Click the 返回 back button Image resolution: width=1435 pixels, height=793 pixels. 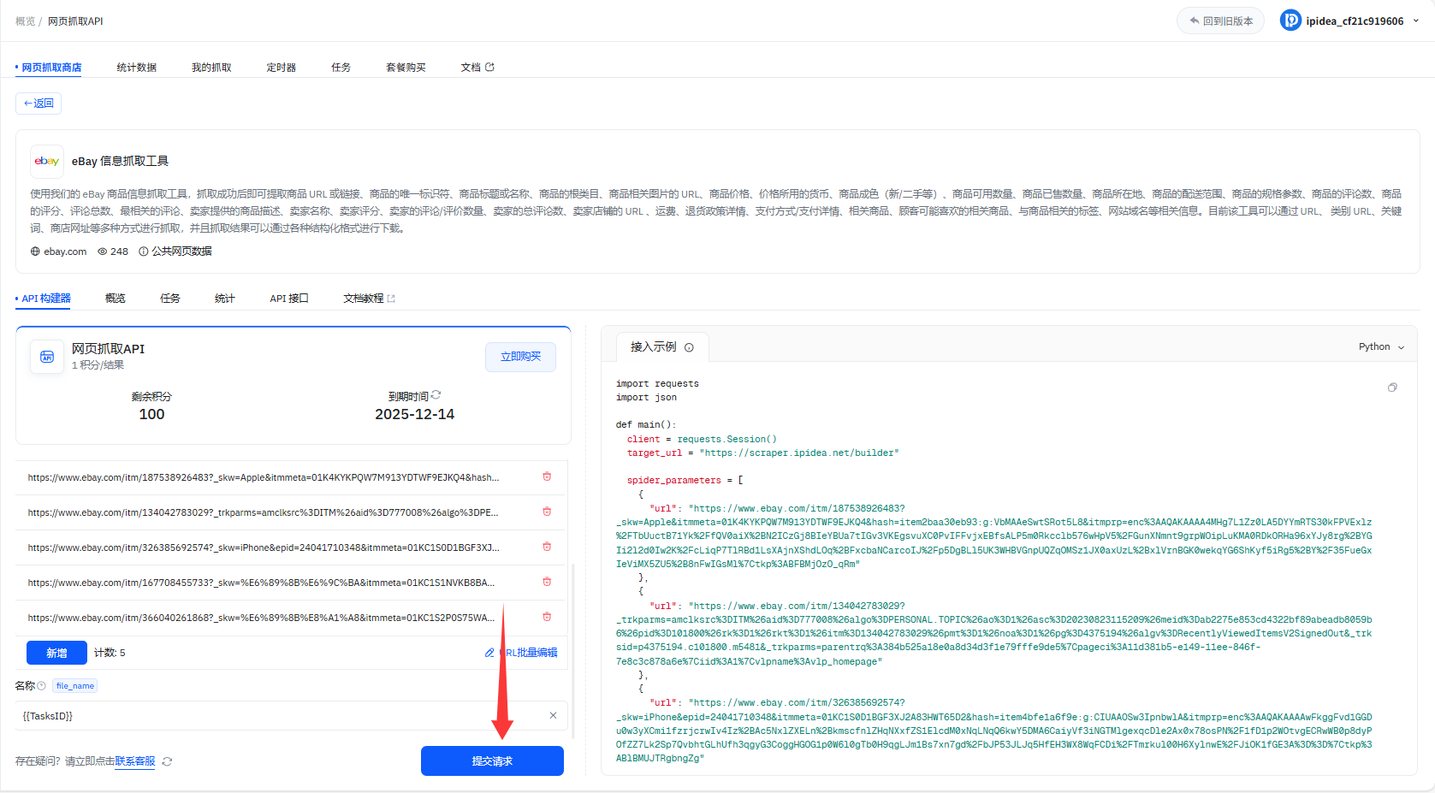[39, 104]
